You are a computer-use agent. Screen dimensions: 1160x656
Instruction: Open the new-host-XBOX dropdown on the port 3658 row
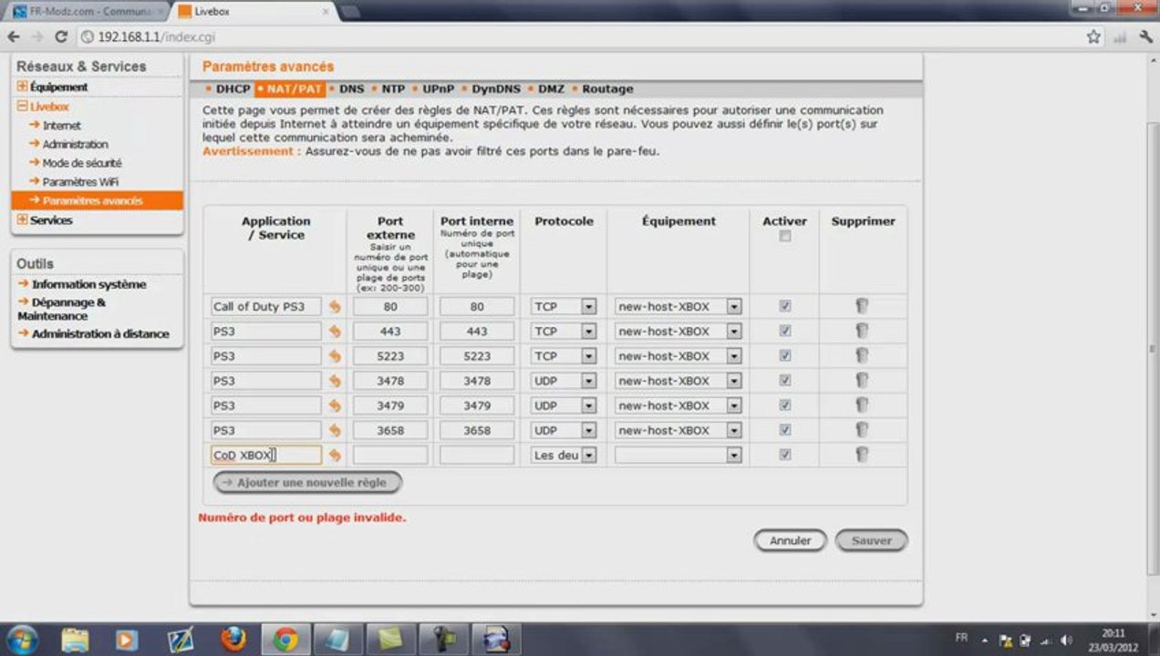pos(678,430)
